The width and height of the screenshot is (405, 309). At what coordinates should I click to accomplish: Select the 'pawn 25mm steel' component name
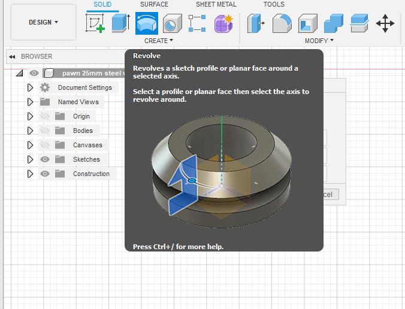pos(92,73)
